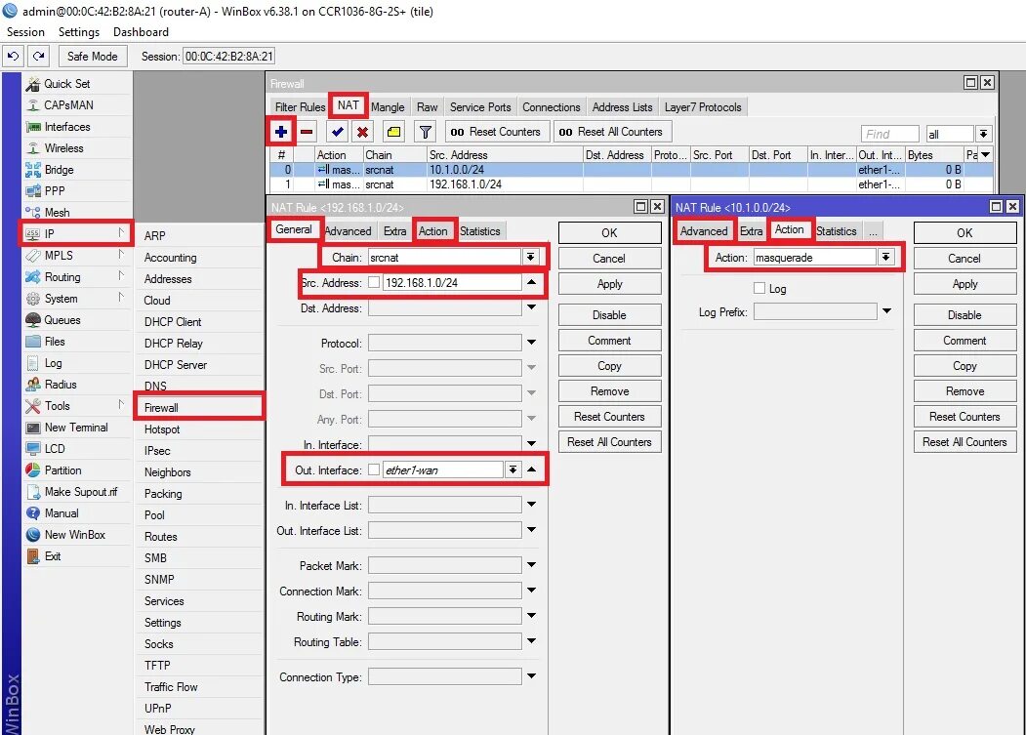Click the funnel filter icon in Firewall toolbar
Image resolution: width=1026 pixels, height=735 pixels.
tap(426, 132)
